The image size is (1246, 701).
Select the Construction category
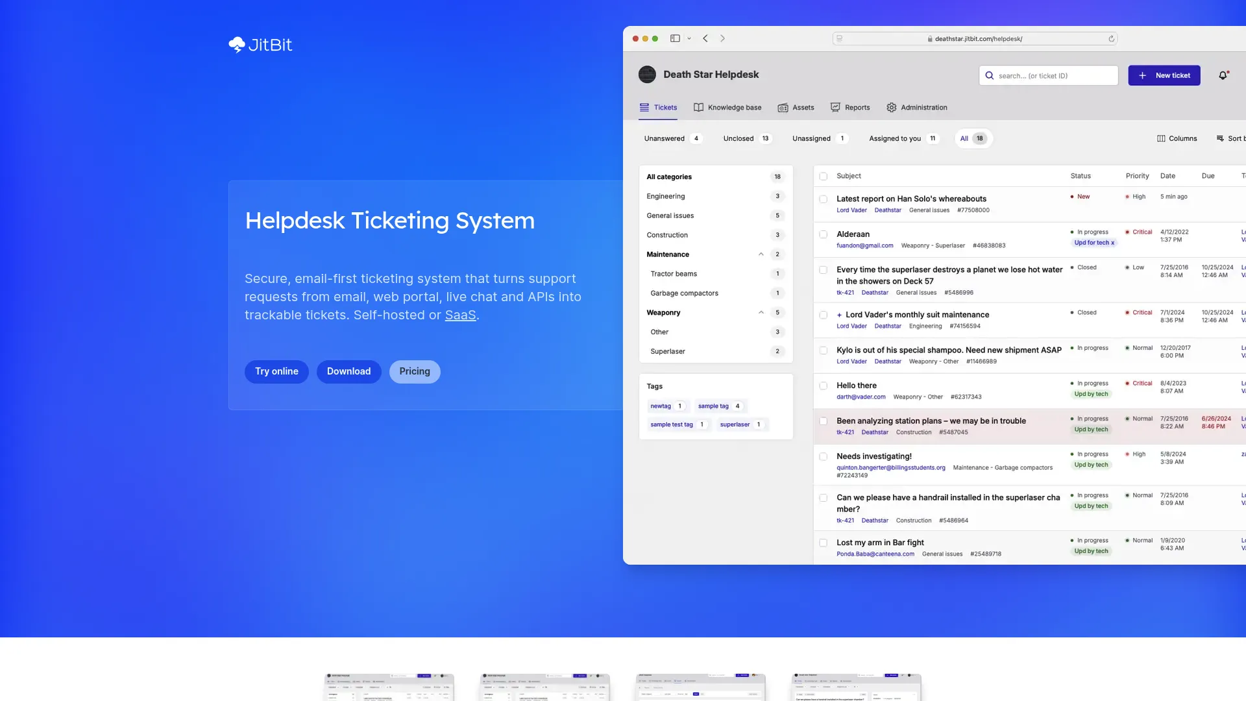tap(716, 235)
